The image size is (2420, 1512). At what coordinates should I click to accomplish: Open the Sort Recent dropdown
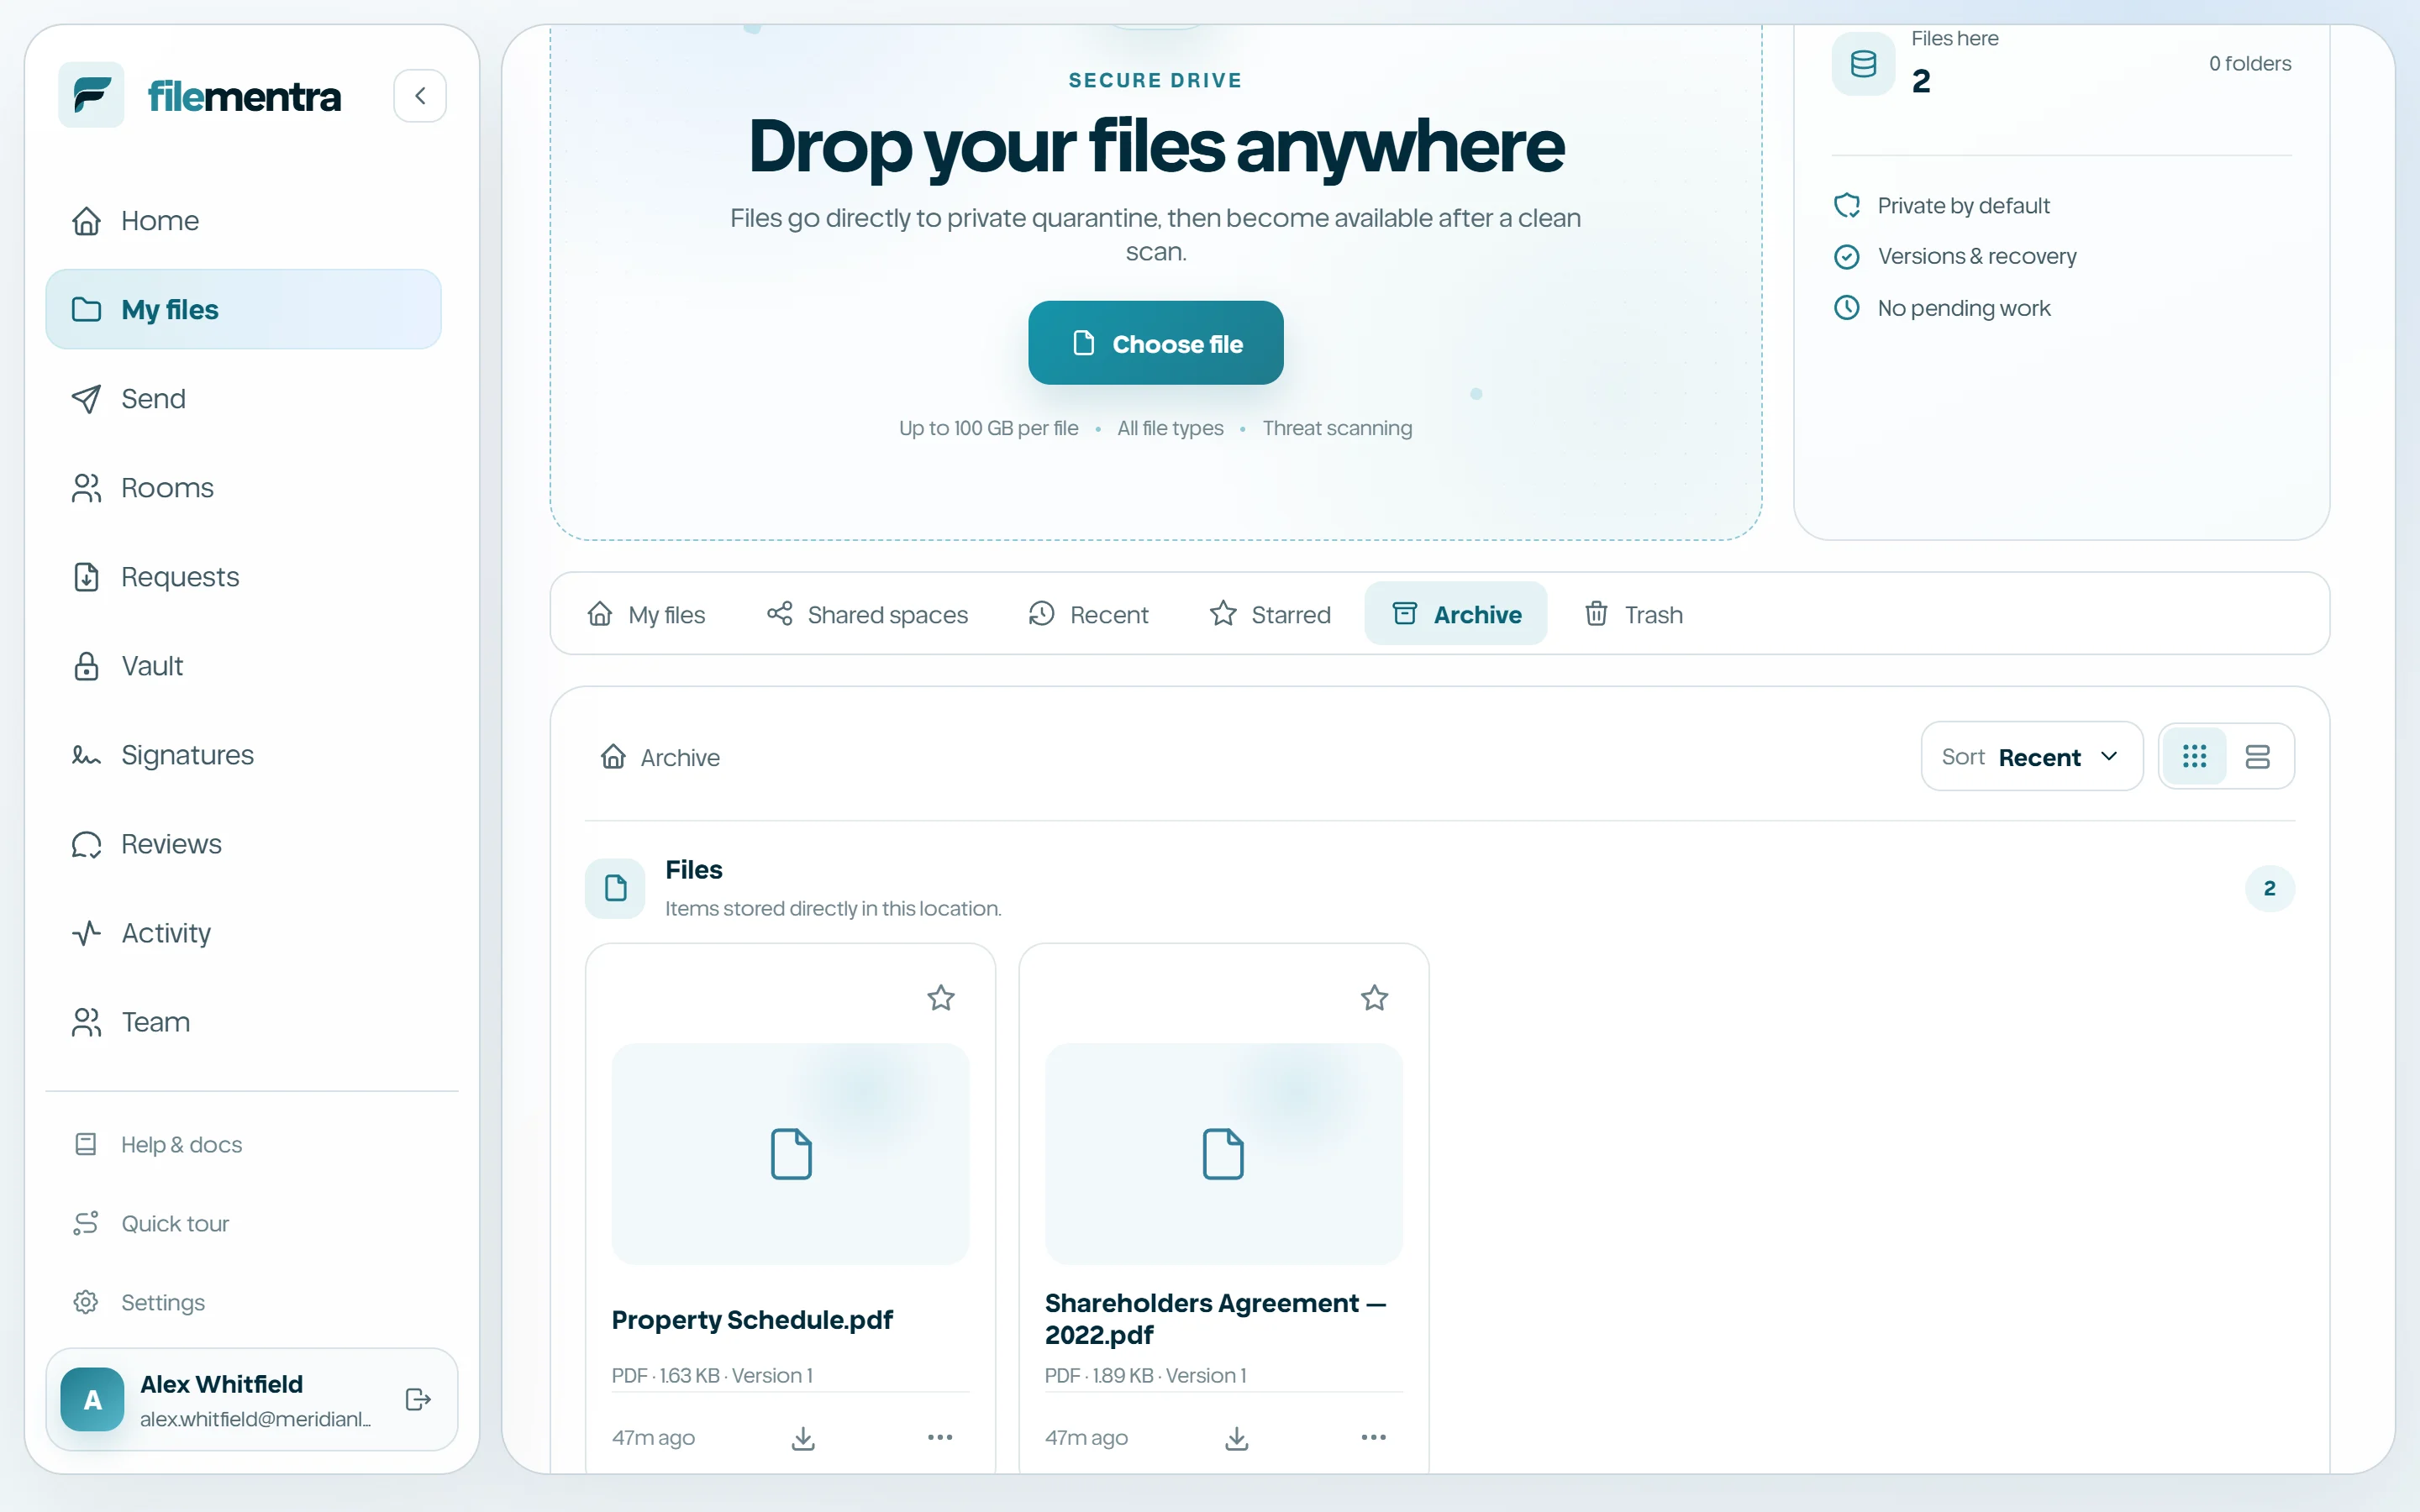coord(2032,756)
